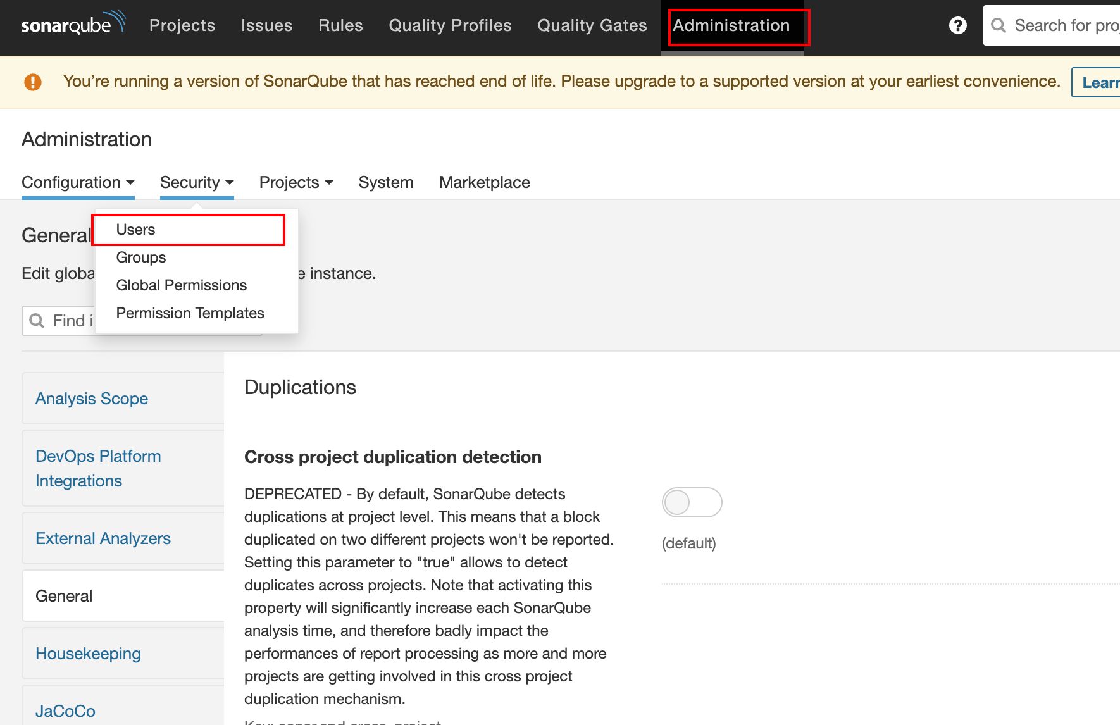This screenshot has width=1120, height=725.
Task: Click the Learn more button in banner
Action: [1096, 82]
